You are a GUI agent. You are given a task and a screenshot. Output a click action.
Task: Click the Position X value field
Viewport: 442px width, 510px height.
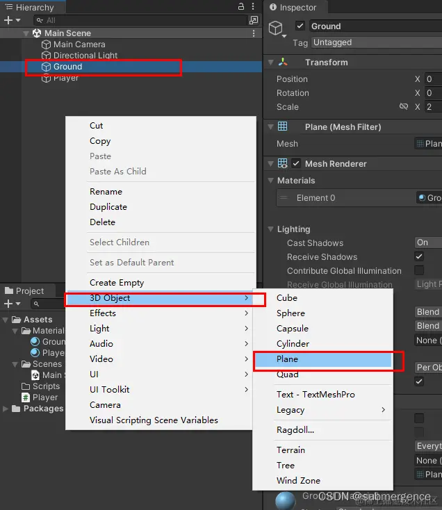(433, 79)
